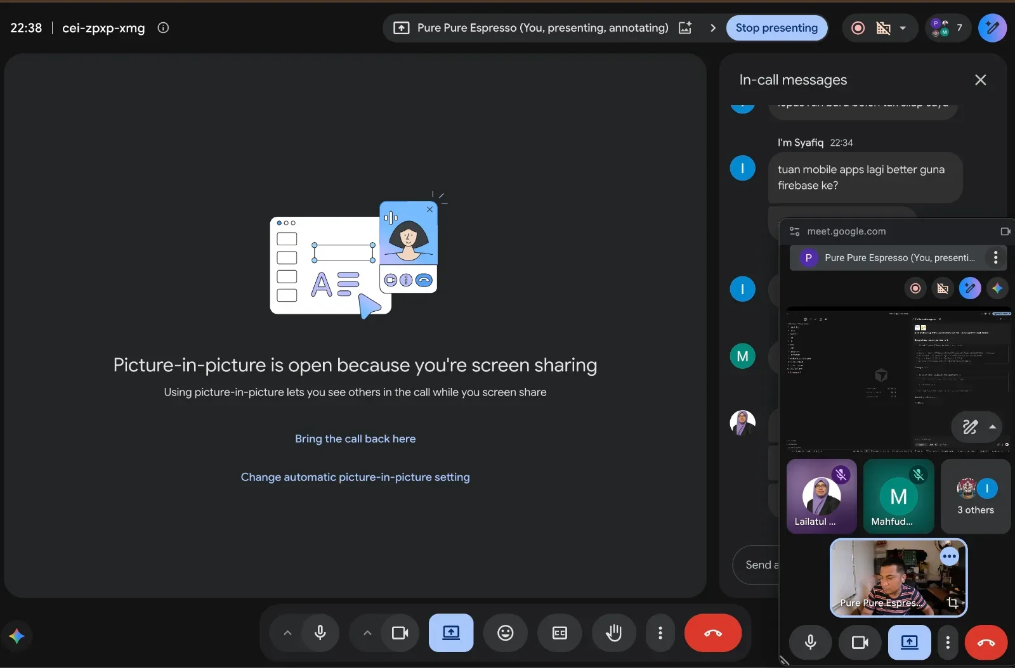This screenshot has height=668, width=1015.
Task: Toggle camera in main toolbar
Action: click(400, 633)
